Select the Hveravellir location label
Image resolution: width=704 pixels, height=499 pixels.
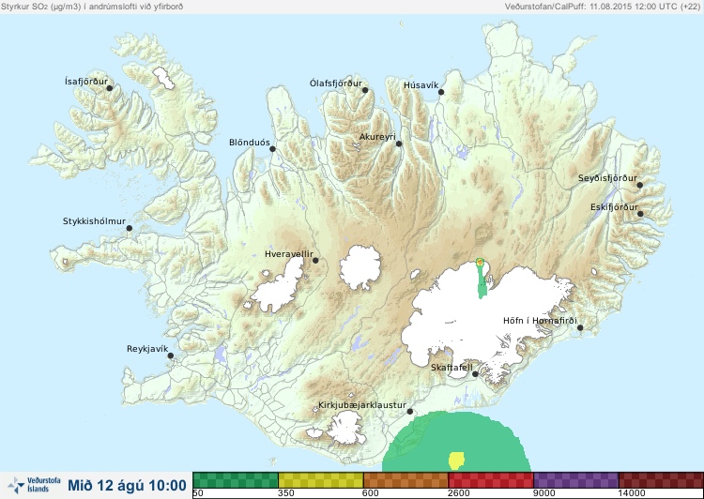coord(289,254)
